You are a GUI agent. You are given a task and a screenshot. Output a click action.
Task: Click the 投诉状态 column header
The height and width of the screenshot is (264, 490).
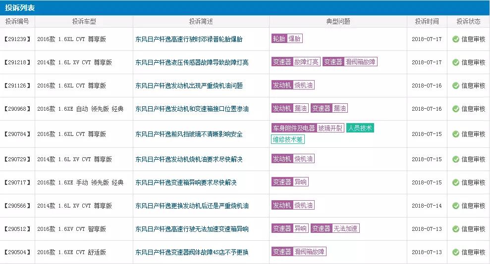coord(468,22)
